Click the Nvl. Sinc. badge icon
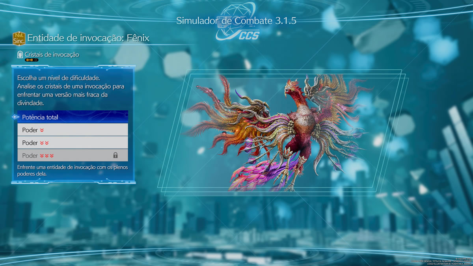473x266 pixels. click(19, 38)
